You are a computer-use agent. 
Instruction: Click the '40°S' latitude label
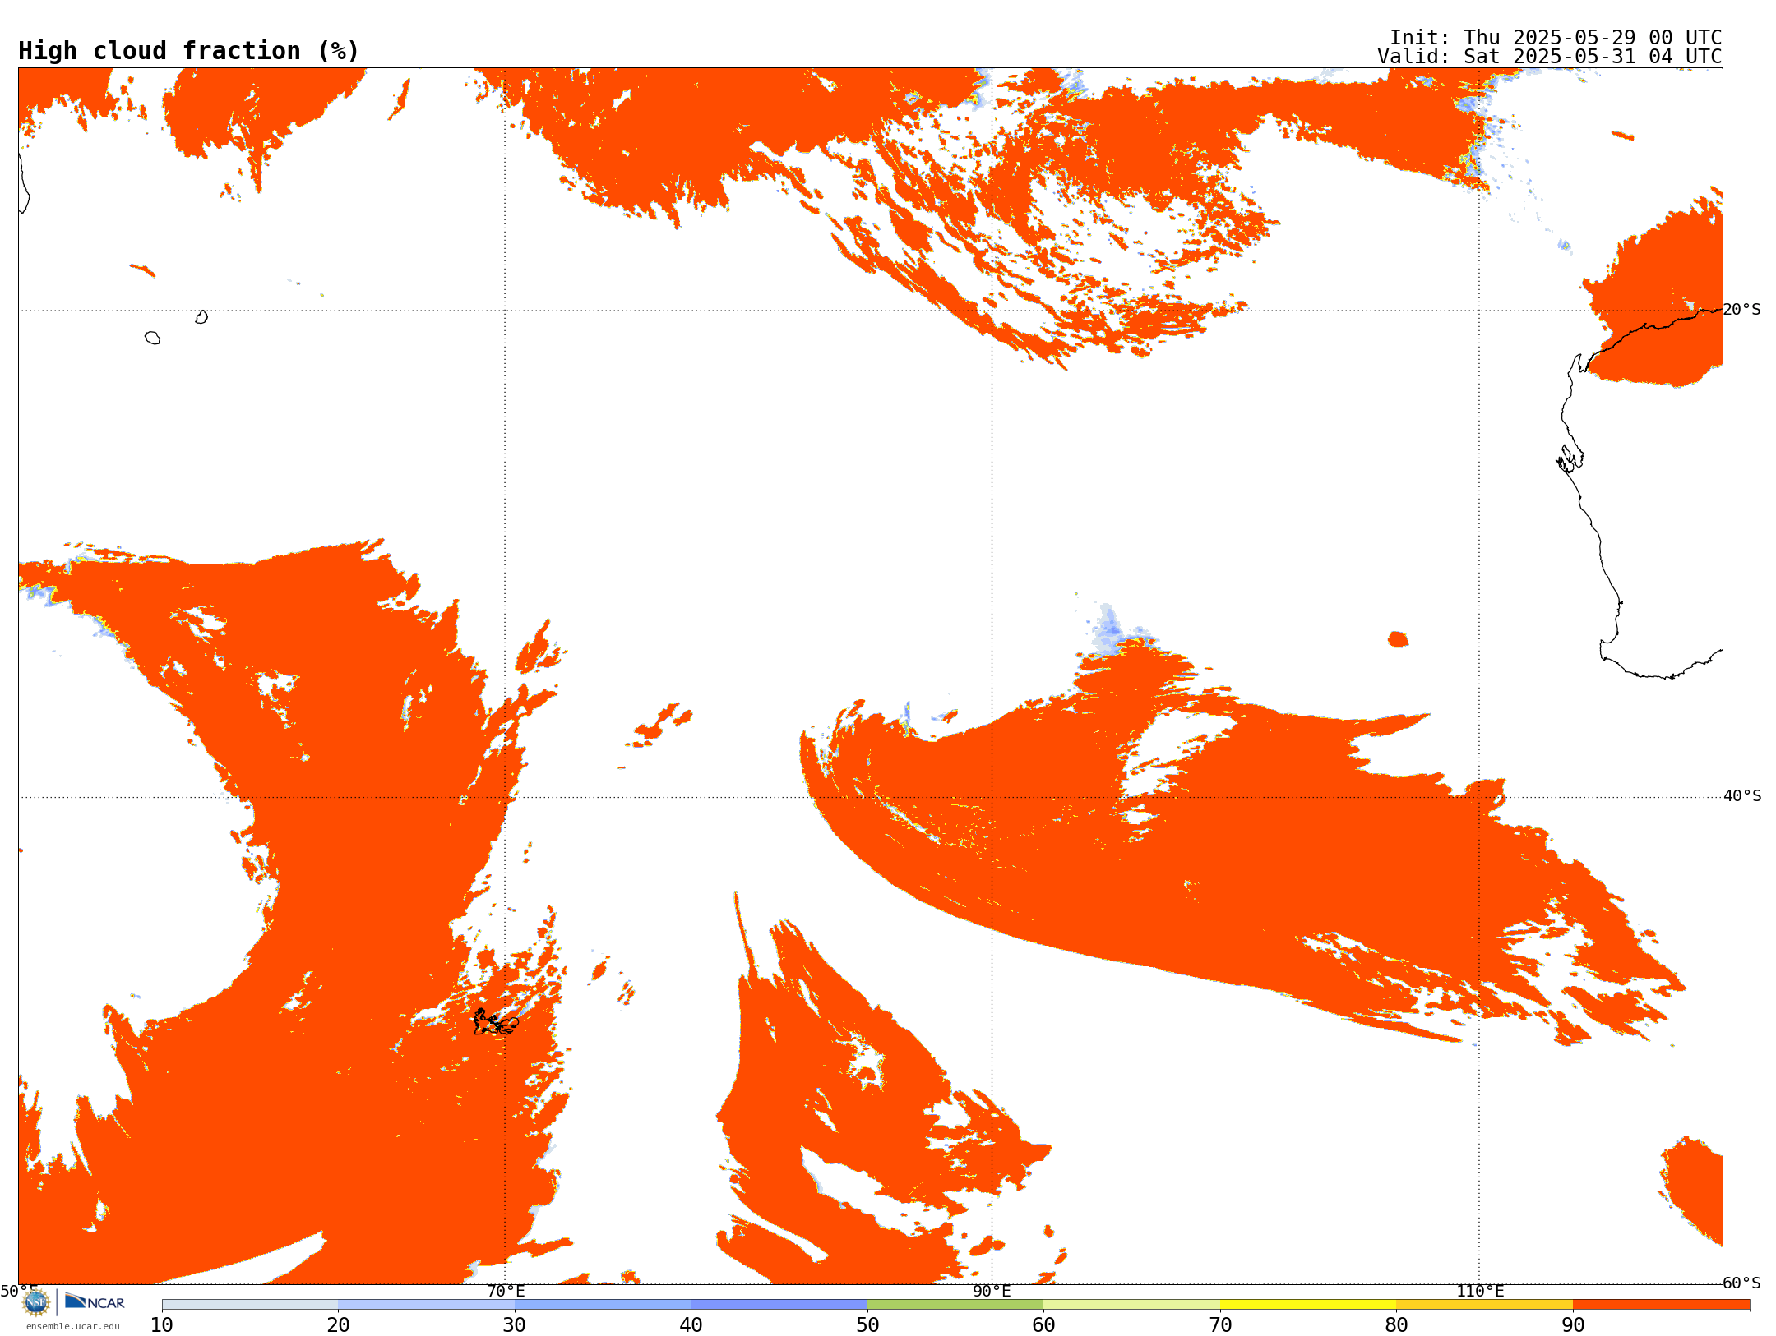(1742, 796)
